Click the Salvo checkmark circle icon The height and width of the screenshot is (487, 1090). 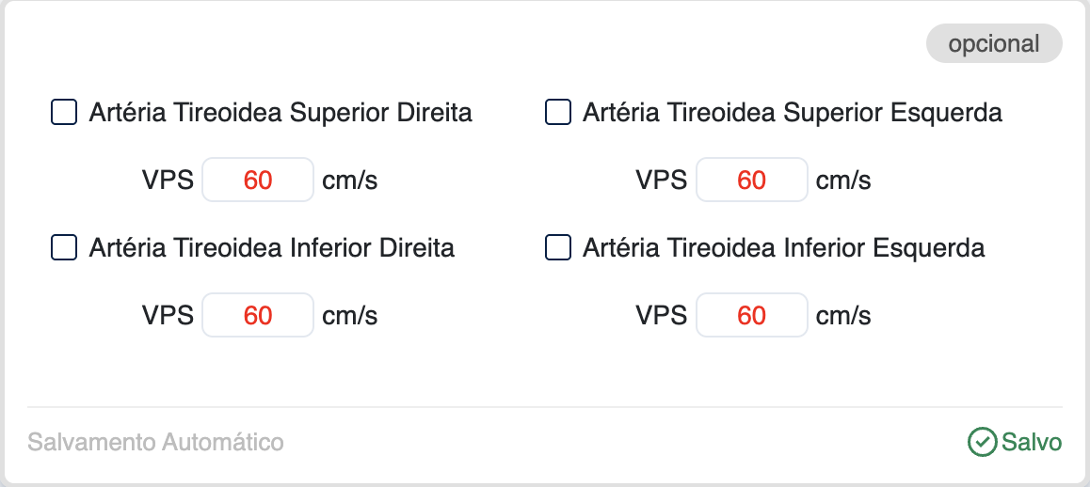(982, 442)
